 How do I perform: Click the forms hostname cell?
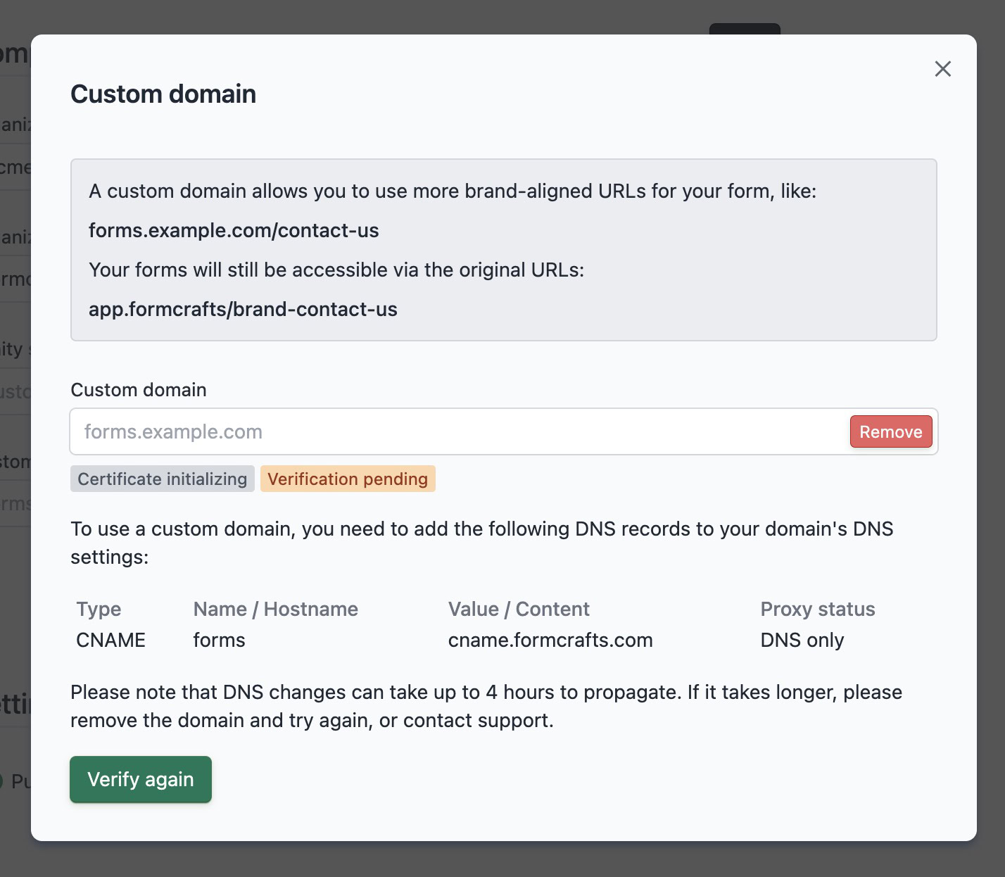[219, 640]
